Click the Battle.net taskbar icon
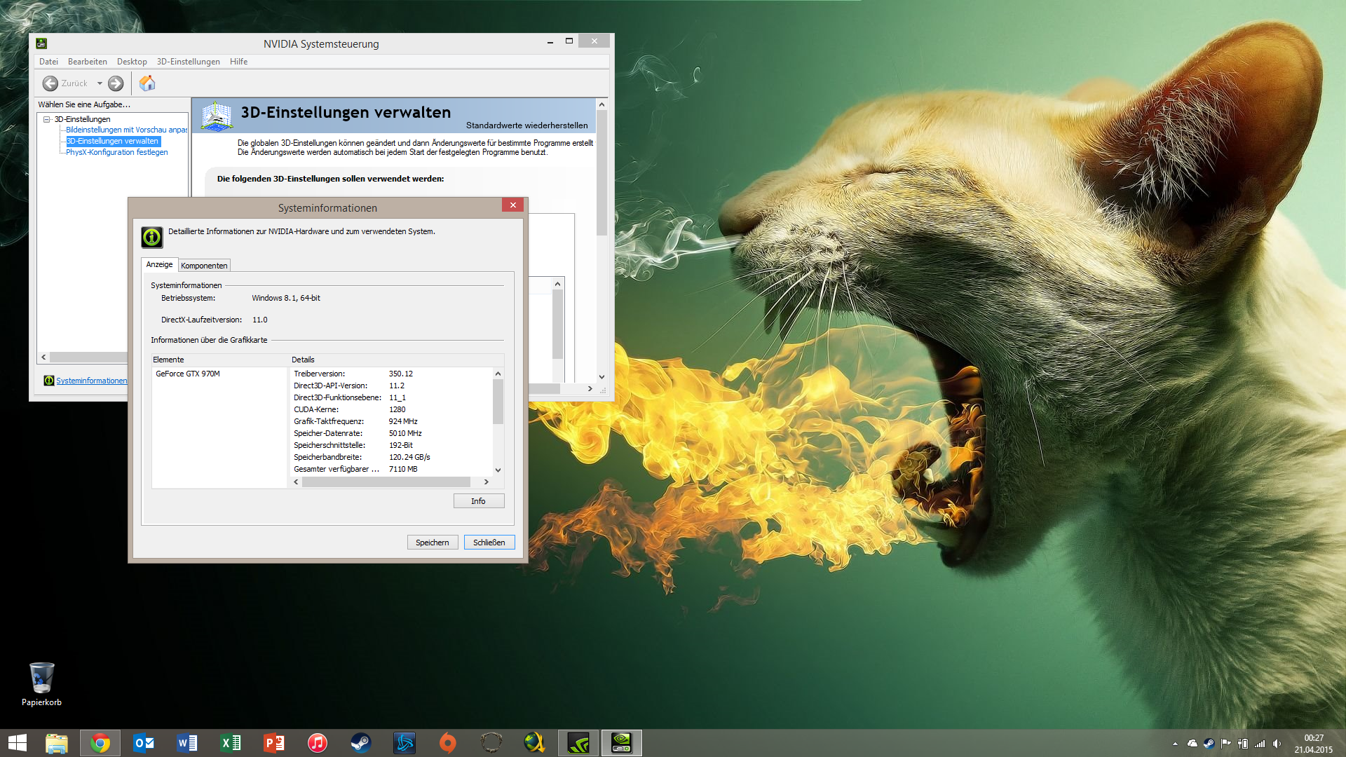1346x757 pixels. click(x=405, y=742)
